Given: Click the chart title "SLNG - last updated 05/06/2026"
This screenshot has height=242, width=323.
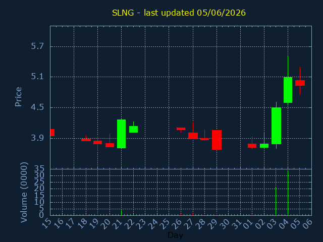Looking at the screenshot, I should coord(179,13).
